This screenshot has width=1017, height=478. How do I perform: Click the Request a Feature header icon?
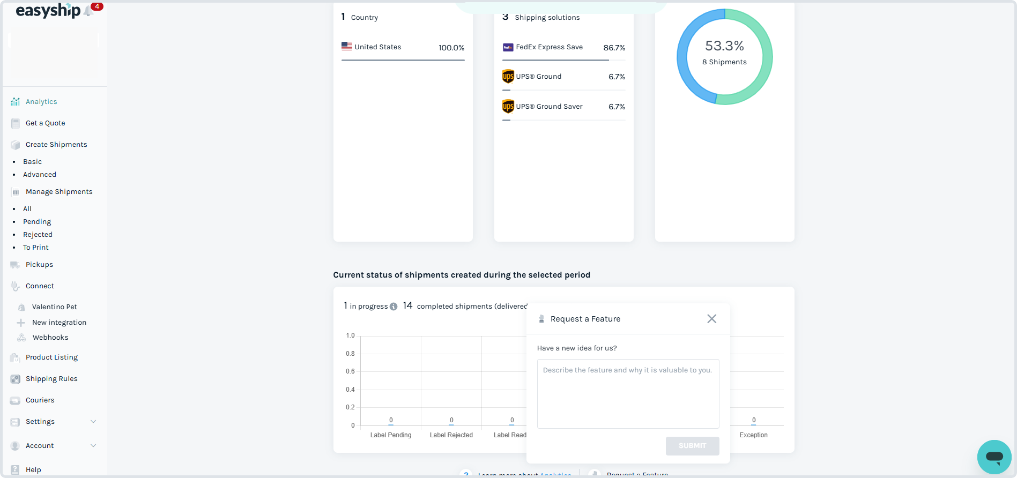541,319
